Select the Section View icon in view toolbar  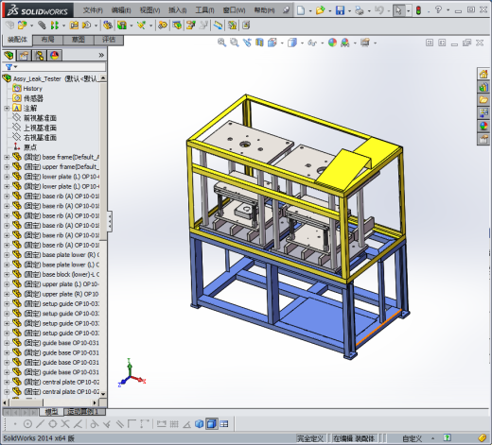(x=259, y=43)
